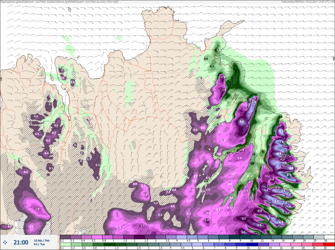Click the 5.3 precipitation value near east coast
The height and width of the screenshot is (250, 335).
[x=281, y=131]
